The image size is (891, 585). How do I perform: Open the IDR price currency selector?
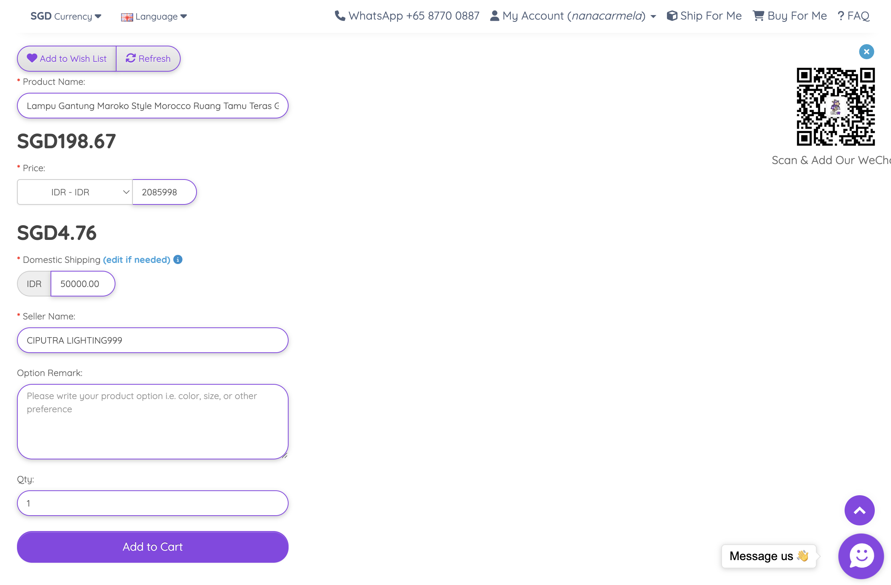pyautogui.click(x=75, y=192)
